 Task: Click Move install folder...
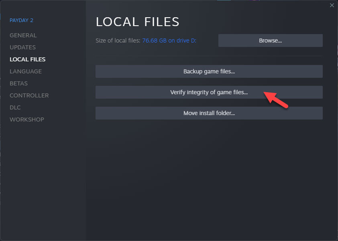coord(209,113)
